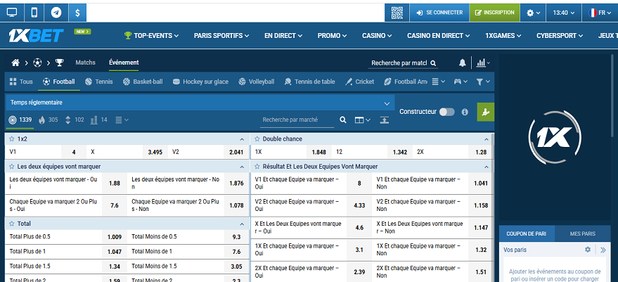
Task: Collapse the Double chance section
Action: (x=487, y=139)
